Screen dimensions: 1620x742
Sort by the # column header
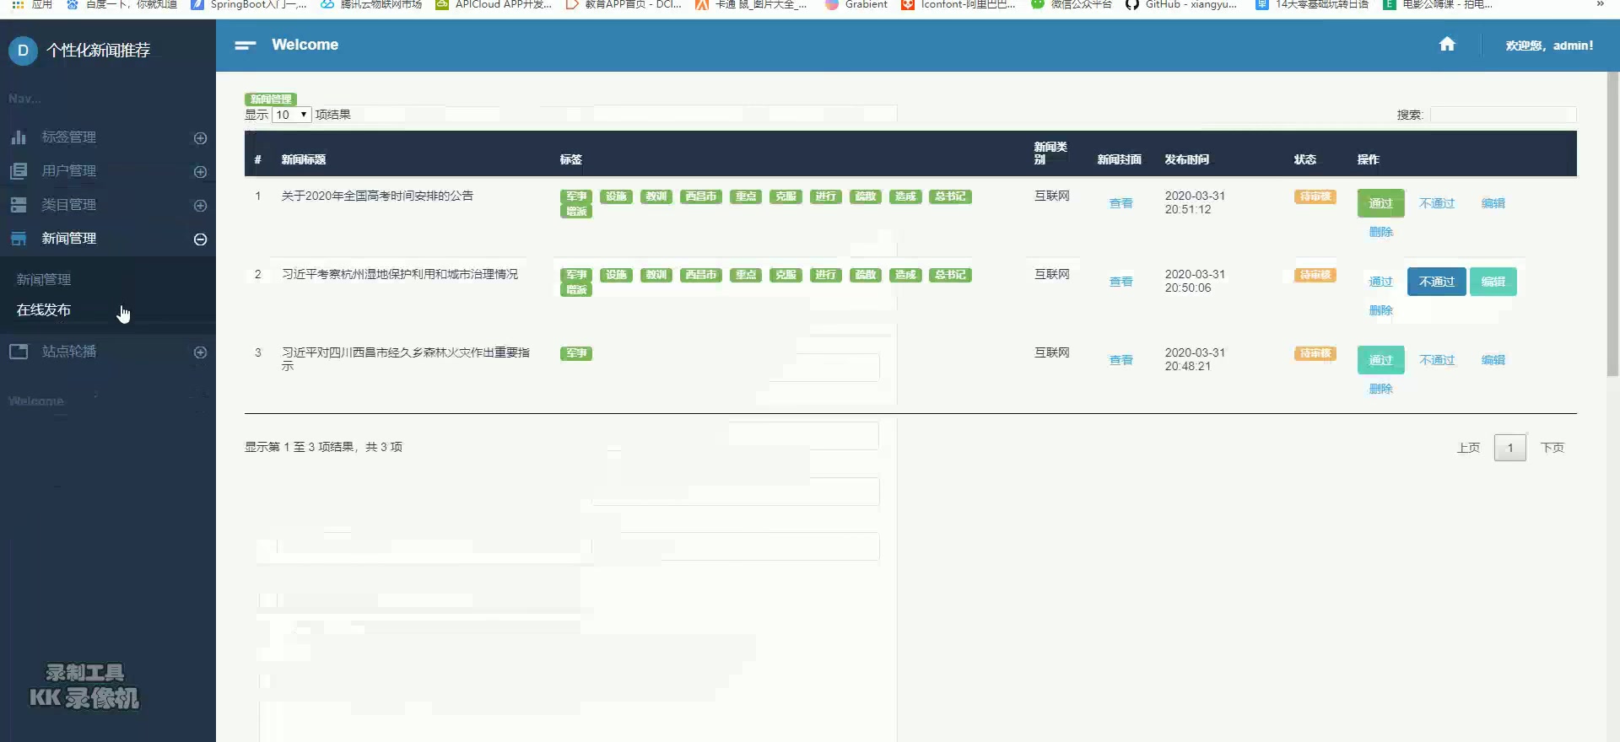(x=257, y=159)
